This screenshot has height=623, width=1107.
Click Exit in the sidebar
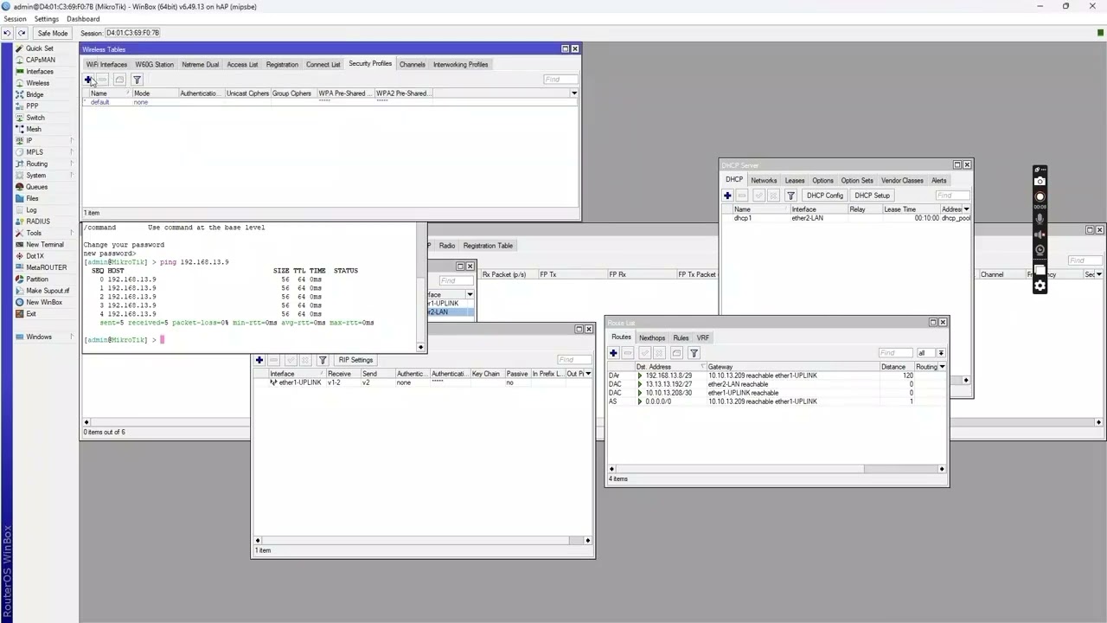[31, 314]
